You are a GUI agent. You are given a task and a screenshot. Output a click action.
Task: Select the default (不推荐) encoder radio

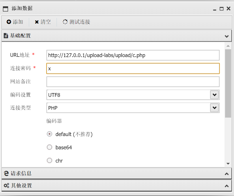coord(49,134)
